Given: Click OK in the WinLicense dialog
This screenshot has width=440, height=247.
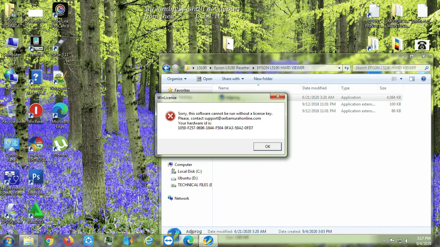Looking at the screenshot, I should 267,146.
